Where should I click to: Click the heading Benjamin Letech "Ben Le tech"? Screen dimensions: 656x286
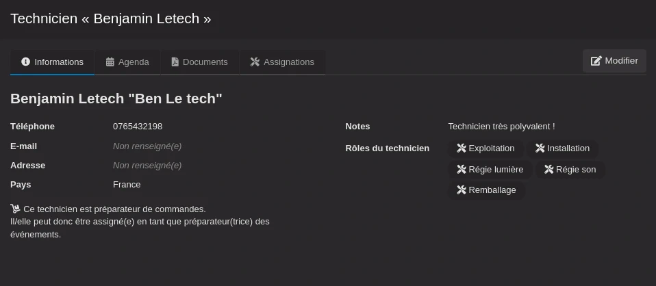(x=116, y=99)
